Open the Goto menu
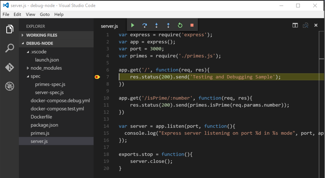This screenshot has height=178, width=325. (45, 14)
